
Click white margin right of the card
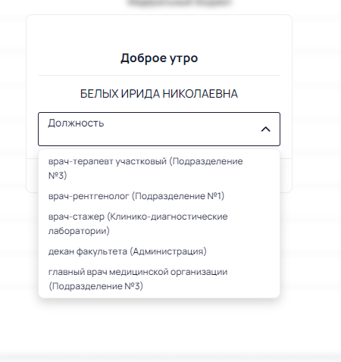point(317,101)
